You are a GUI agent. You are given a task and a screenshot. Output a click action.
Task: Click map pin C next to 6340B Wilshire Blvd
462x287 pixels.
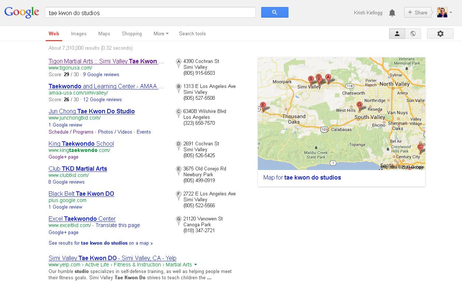click(179, 113)
